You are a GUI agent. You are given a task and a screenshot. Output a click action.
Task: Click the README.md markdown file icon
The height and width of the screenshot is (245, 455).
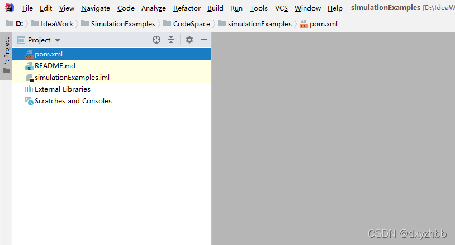tap(29, 66)
